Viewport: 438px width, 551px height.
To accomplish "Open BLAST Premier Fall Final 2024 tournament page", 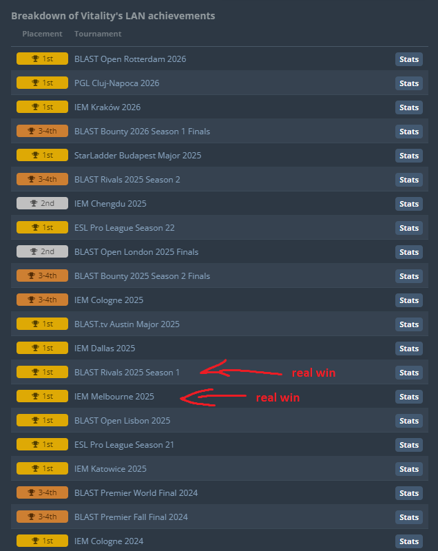I will click(131, 517).
